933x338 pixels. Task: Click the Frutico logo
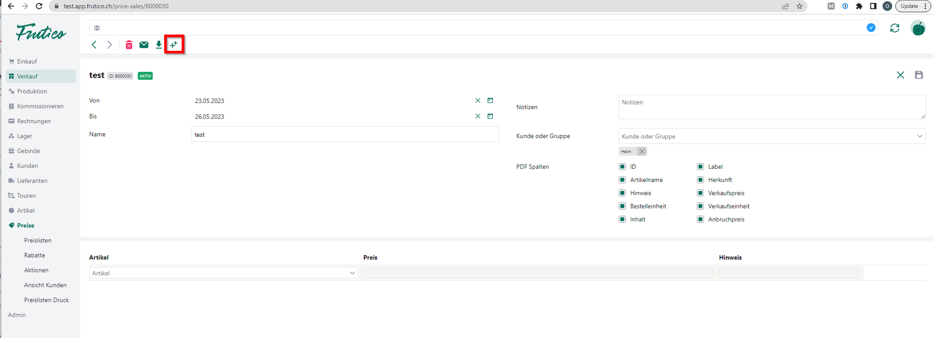click(41, 33)
